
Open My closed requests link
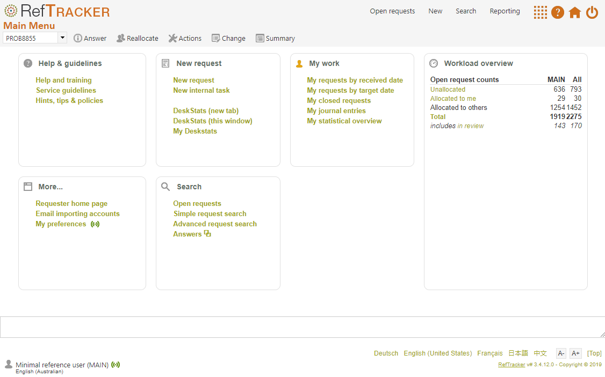tap(339, 100)
